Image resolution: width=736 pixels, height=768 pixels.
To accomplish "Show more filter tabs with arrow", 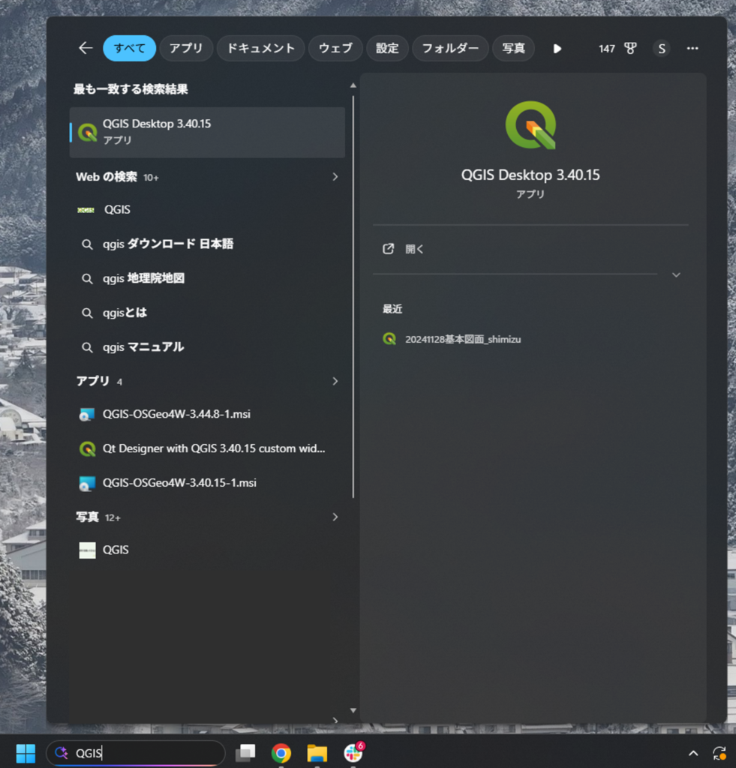I will point(557,49).
